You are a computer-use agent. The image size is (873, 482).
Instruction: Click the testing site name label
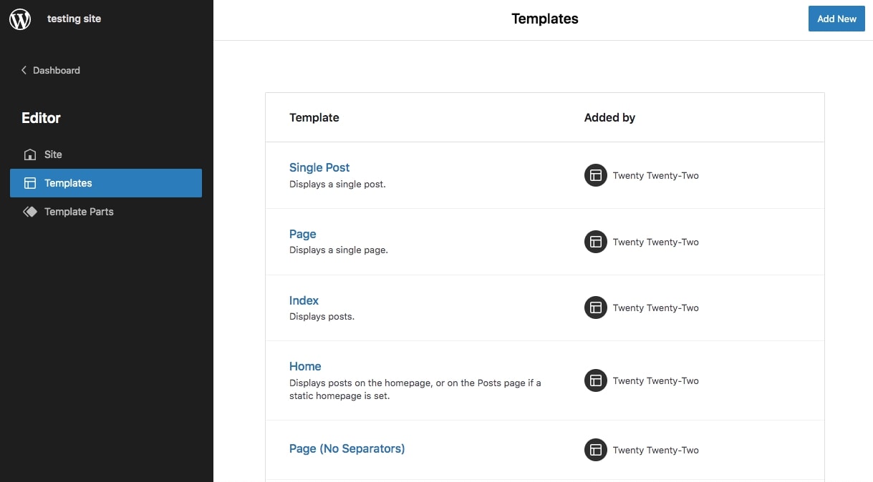tap(74, 19)
